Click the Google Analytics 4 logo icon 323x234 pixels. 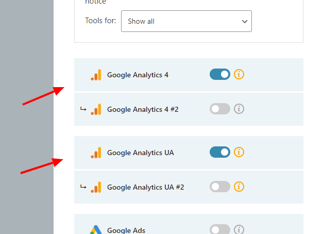click(x=96, y=75)
